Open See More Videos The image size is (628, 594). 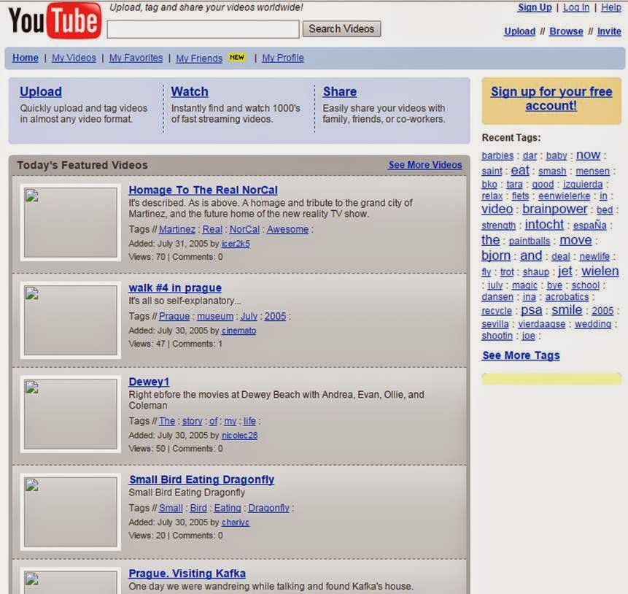click(x=425, y=165)
